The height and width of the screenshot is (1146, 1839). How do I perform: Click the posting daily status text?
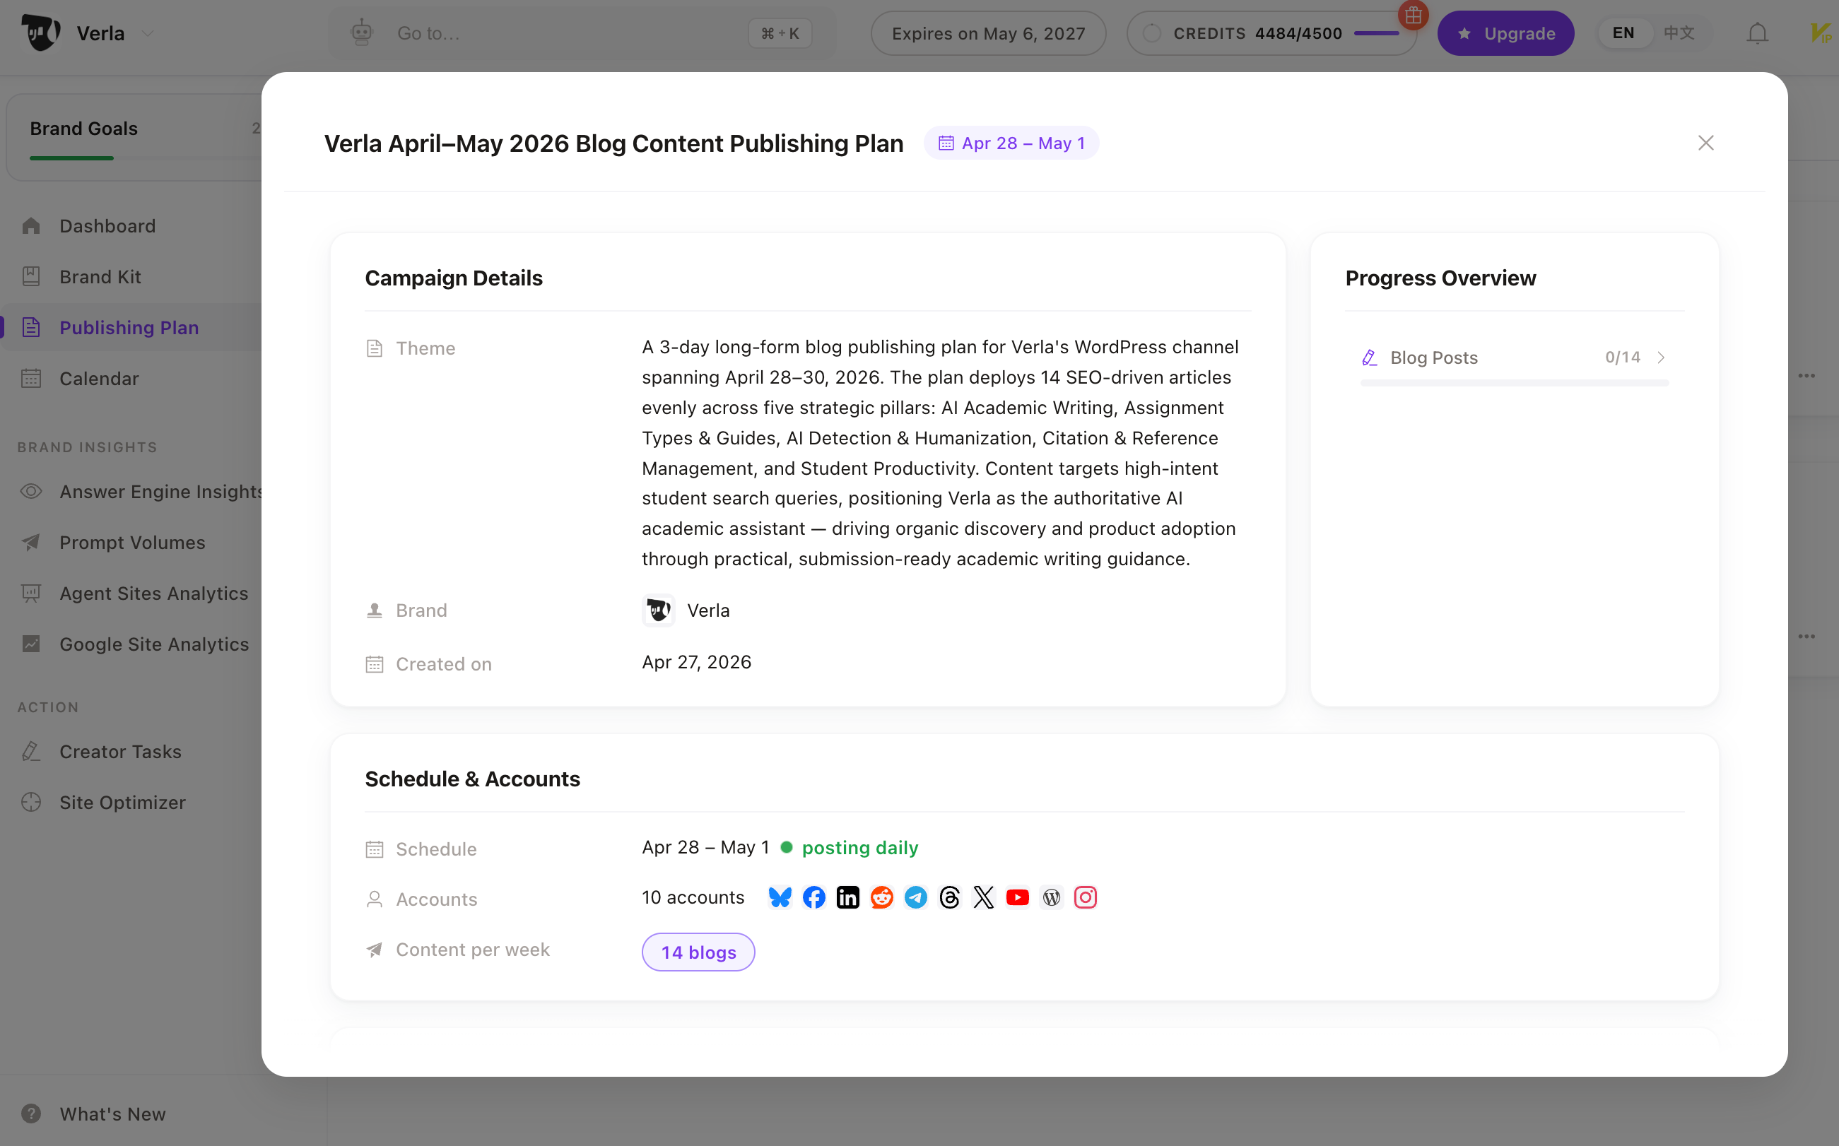pyautogui.click(x=859, y=847)
